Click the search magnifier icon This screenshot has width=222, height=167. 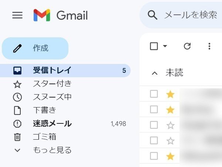point(152,15)
